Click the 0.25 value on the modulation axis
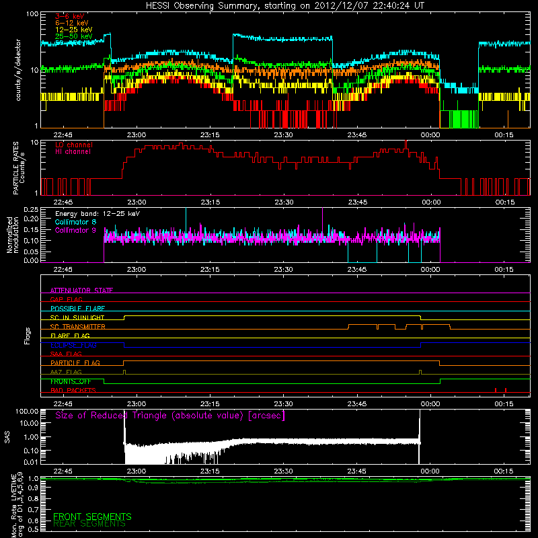This screenshot has width=538, height=538. 31,210
